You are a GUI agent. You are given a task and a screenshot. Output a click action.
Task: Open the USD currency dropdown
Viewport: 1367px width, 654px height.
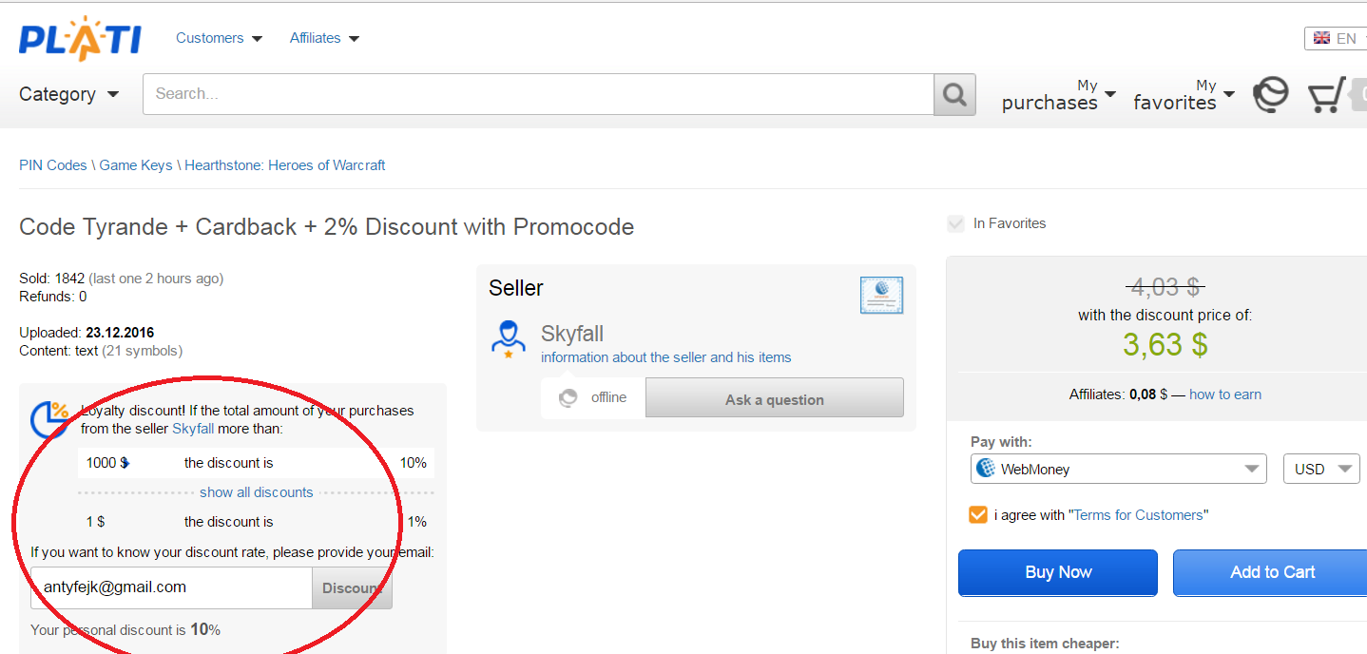[1321, 469]
